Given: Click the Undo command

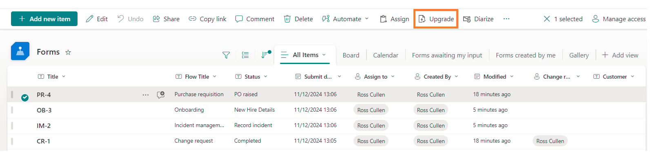Looking at the screenshot, I should [x=130, y=19].
